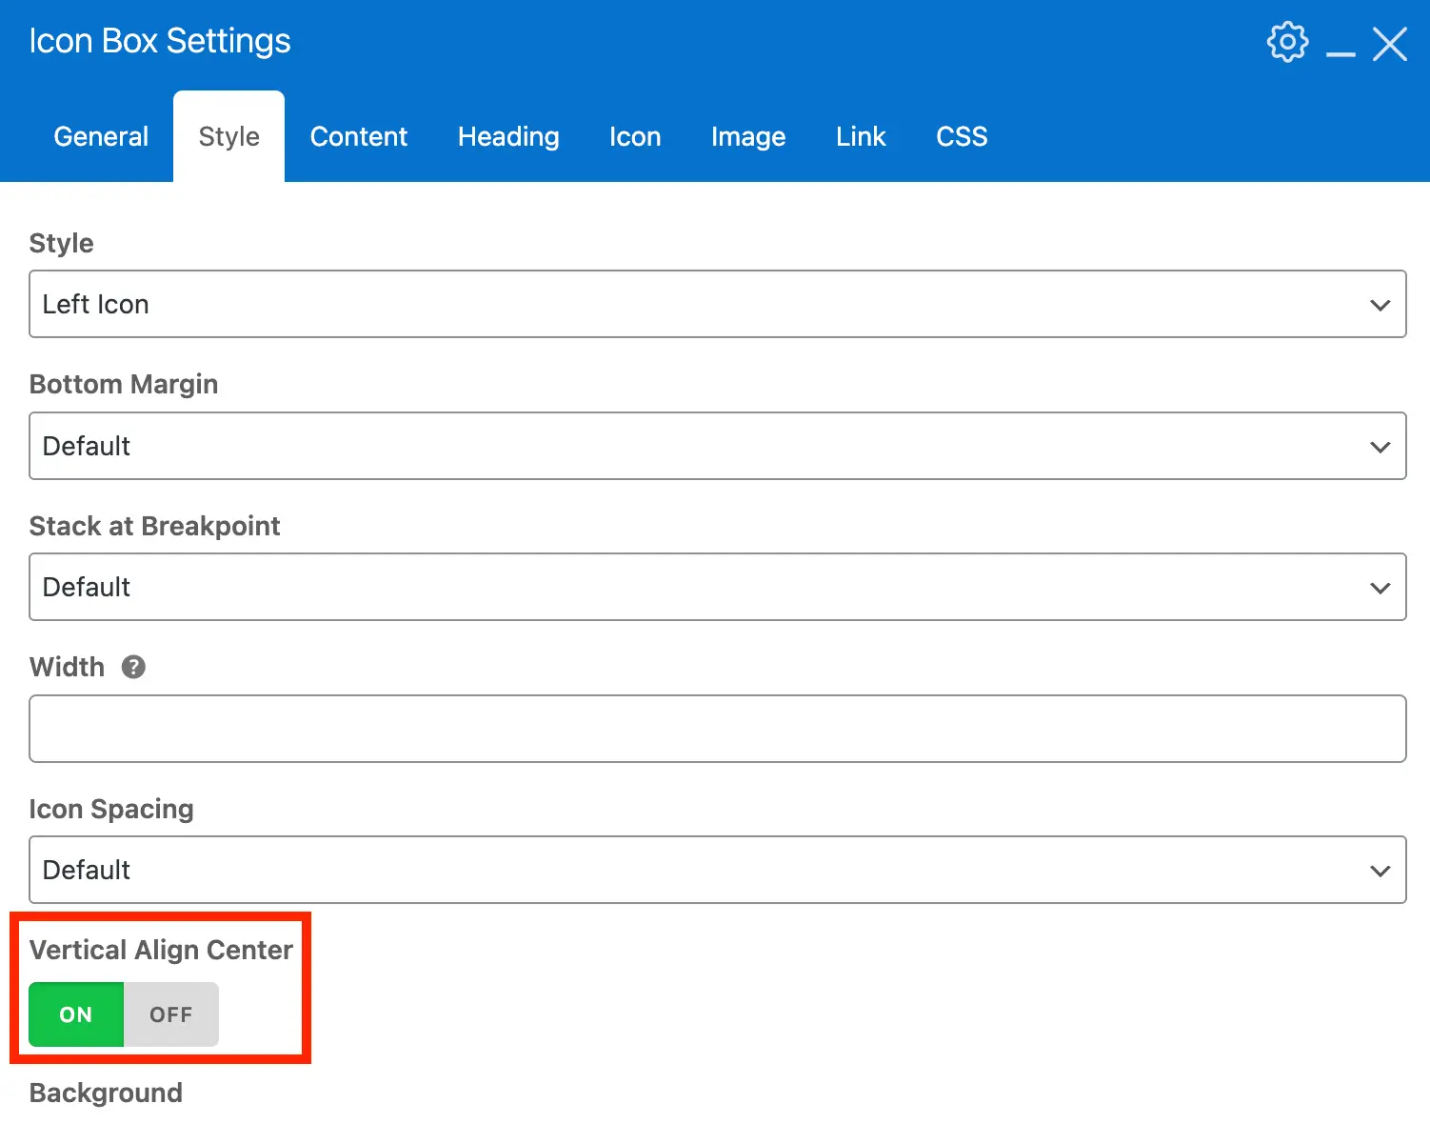Switch Vertical Align Center to OFF

tap(171, 1014)
